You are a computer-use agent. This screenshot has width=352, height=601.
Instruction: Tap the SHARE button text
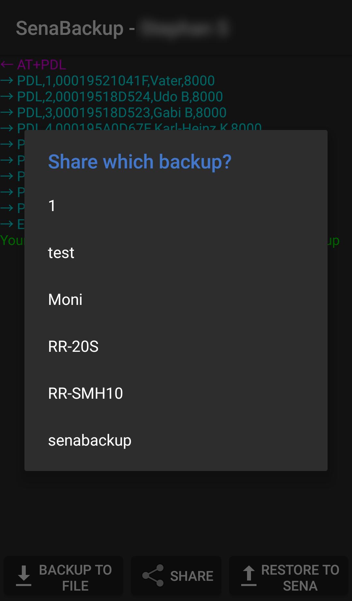pos(192,576)
